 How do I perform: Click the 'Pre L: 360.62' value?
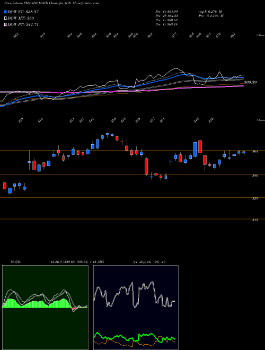coord(166,20)
